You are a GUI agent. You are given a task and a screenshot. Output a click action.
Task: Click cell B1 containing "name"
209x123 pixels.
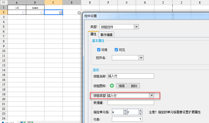(35, 7)
